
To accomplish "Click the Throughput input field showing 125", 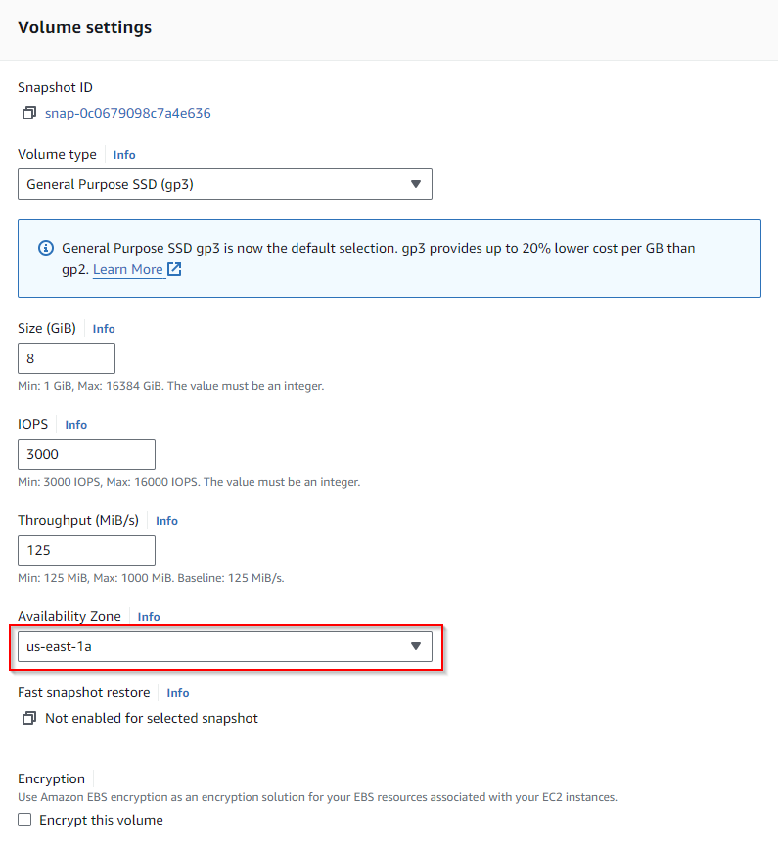I will (x=86, y=550).
